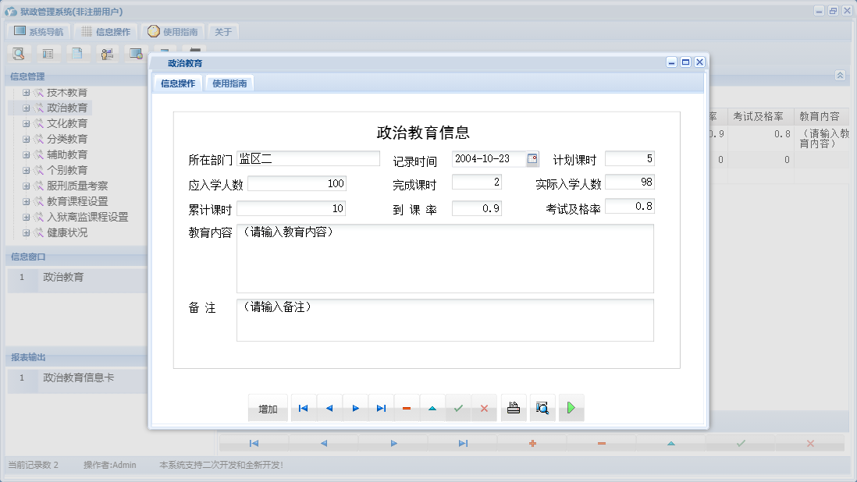Click the document icon in the main toolbar
The width and height of the screenshot is (857, 482).
76,53
